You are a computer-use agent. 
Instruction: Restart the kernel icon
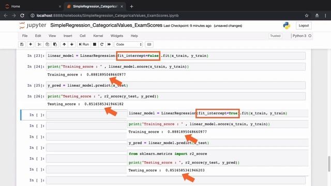[102, 44]
